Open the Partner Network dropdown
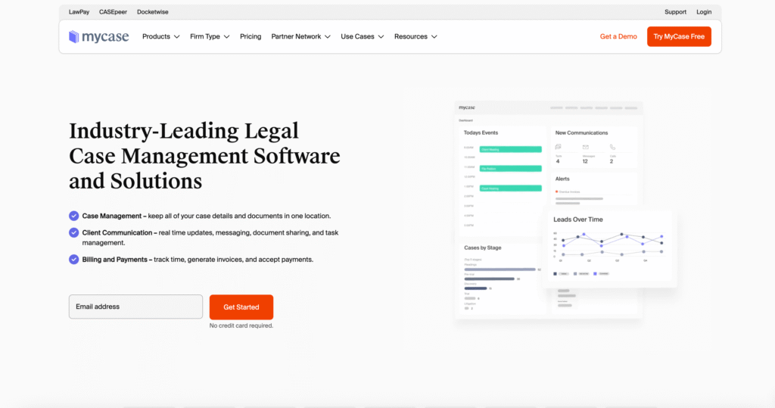The image size is (775, 408). [300, 36]
